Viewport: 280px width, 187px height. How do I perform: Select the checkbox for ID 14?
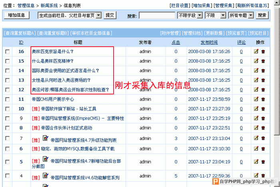8,71
